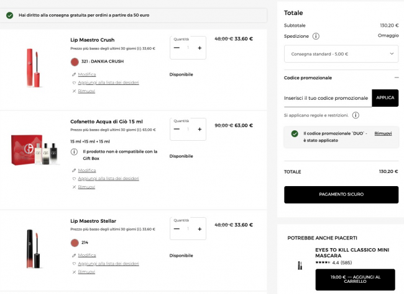Click into the promo code input field

click(x=327, y=98)
